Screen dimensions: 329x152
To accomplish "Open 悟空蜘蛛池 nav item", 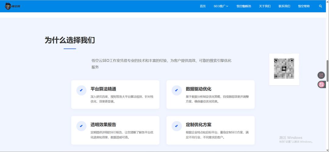I will 244,6.
